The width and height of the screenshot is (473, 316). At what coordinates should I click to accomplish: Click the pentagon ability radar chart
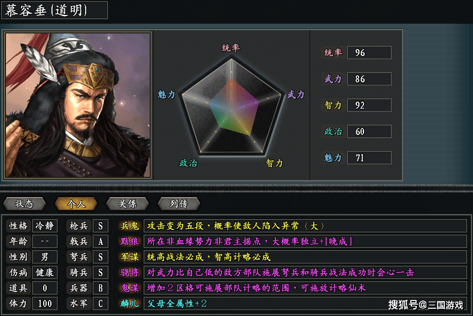click(231, 106)
